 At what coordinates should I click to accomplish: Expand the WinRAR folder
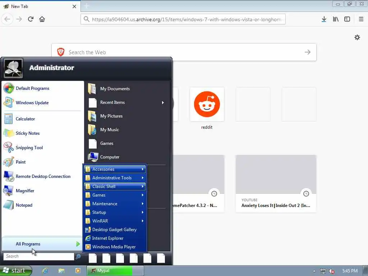(x=115, y=221)
